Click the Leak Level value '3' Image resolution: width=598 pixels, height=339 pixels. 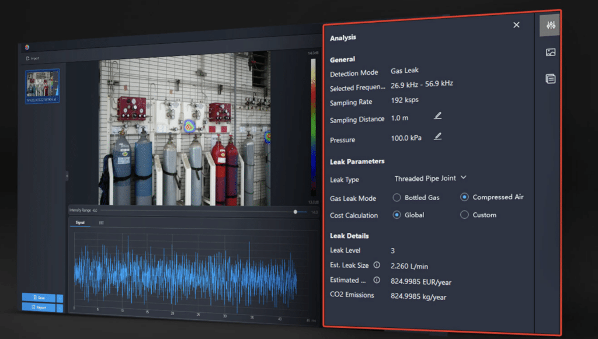click(393, 251)
